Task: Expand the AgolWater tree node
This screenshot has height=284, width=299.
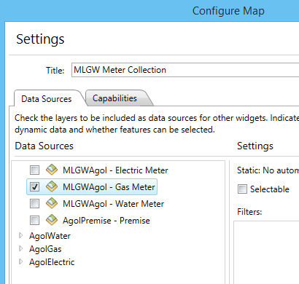Action: coord(21,235)
